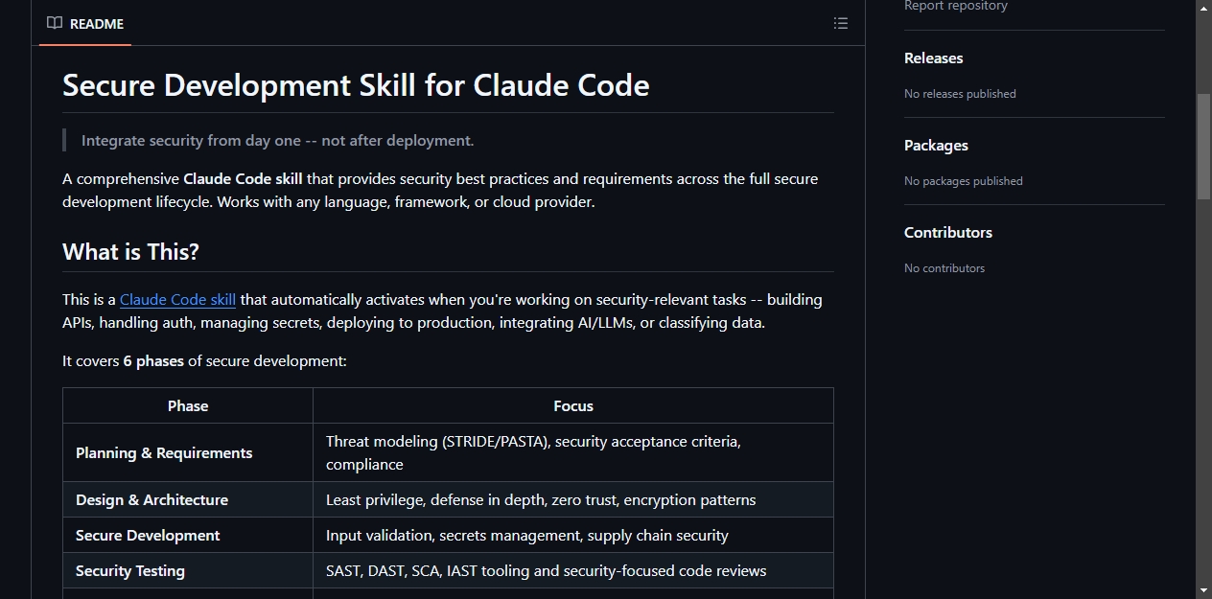Open the Report repository link
This screenshot has width=1212, height=599.
pyautogui.click(x=956, y=6)
